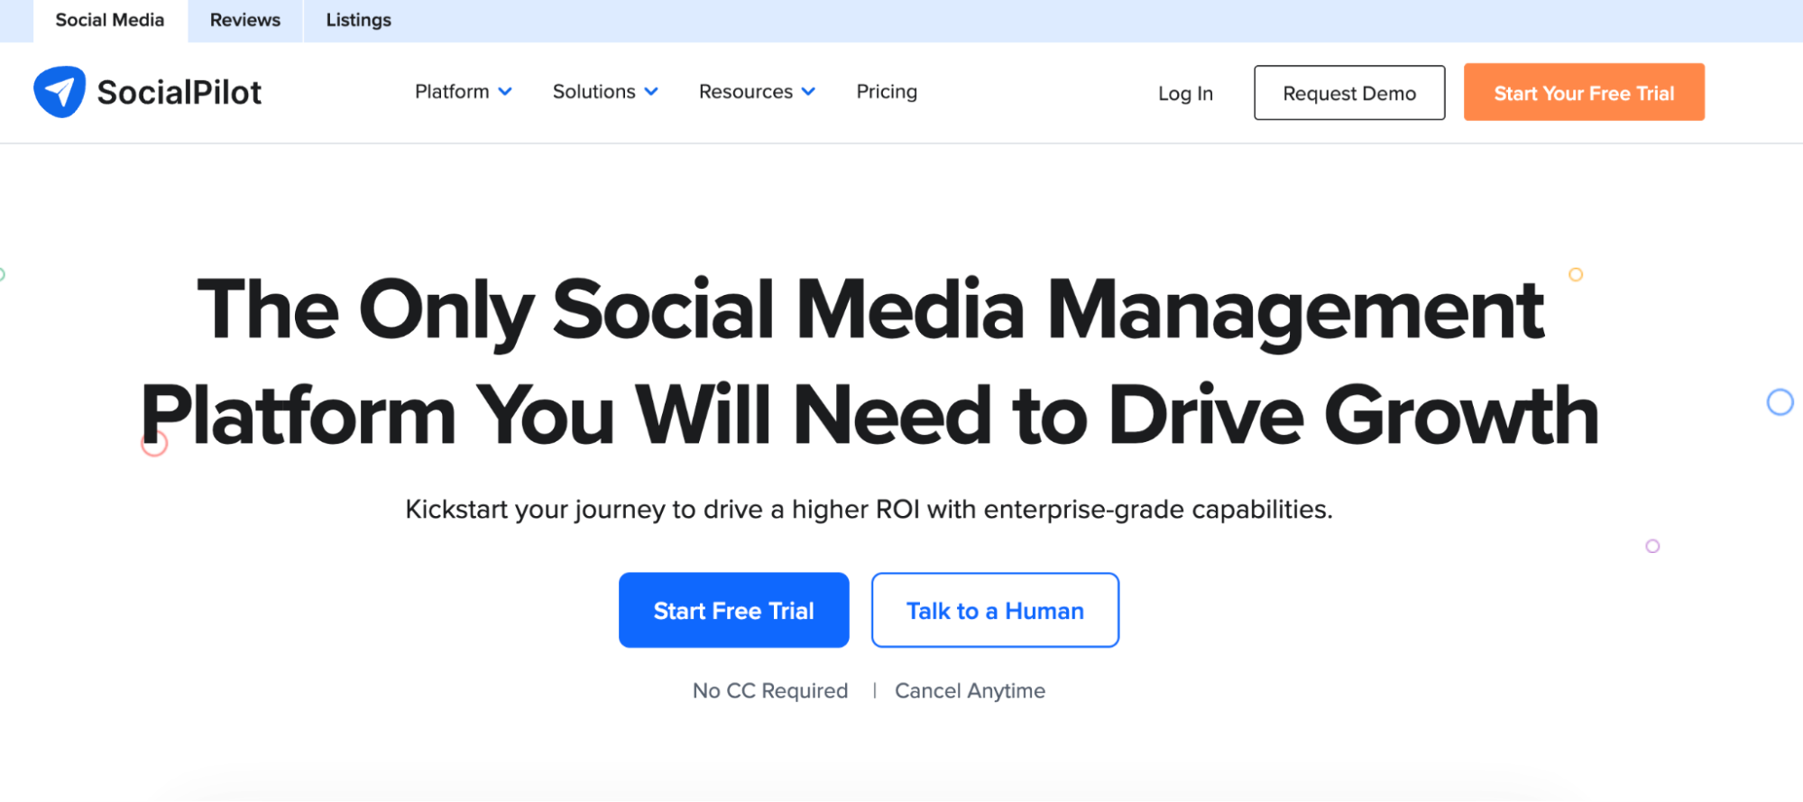Click the 'No CC Required' text
Screen dimensions: 1803x802
(x=770, y=691)
